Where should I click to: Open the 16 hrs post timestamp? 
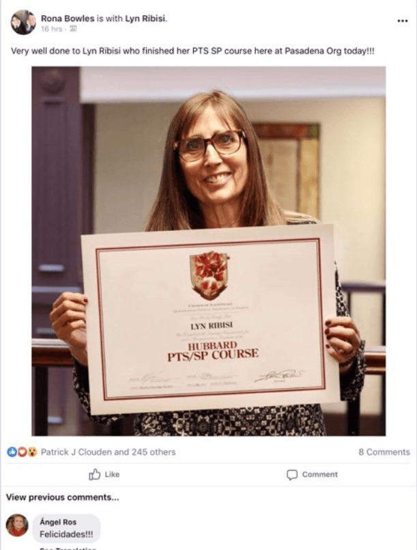[x=51, y=29]
